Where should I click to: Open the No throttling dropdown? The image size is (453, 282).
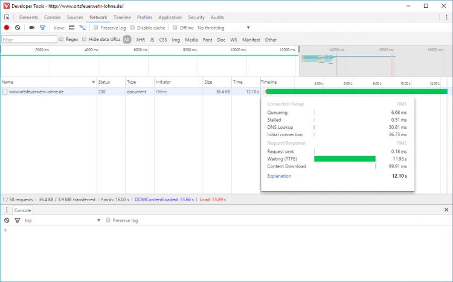pyautogui.click(x=224, y=28)
